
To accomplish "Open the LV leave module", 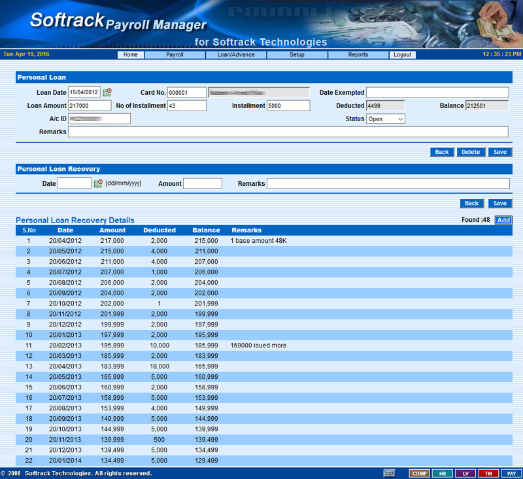I will coord(465,473).
